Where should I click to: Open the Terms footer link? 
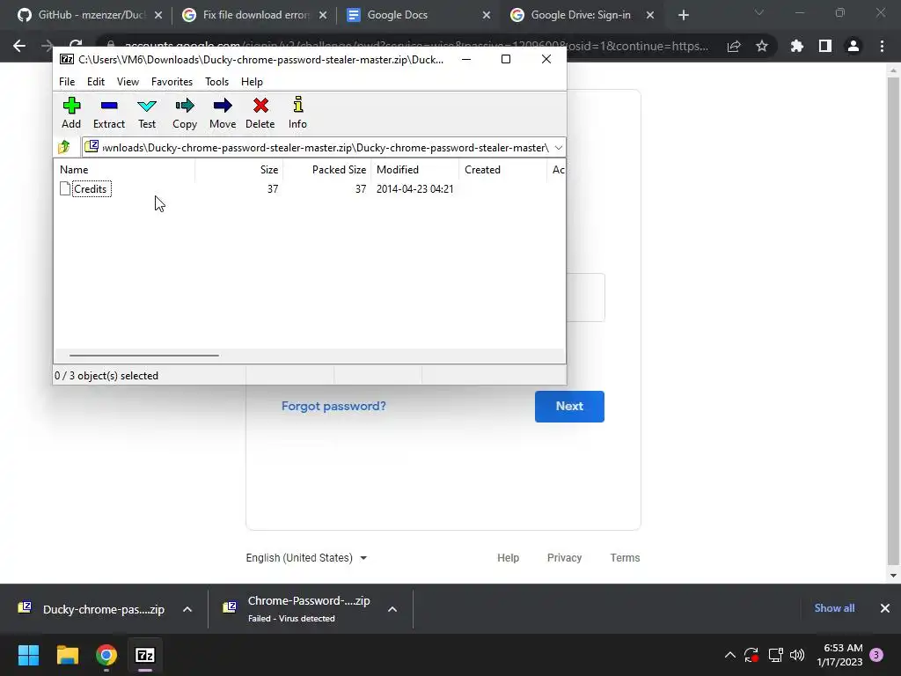tap(625, 557)
